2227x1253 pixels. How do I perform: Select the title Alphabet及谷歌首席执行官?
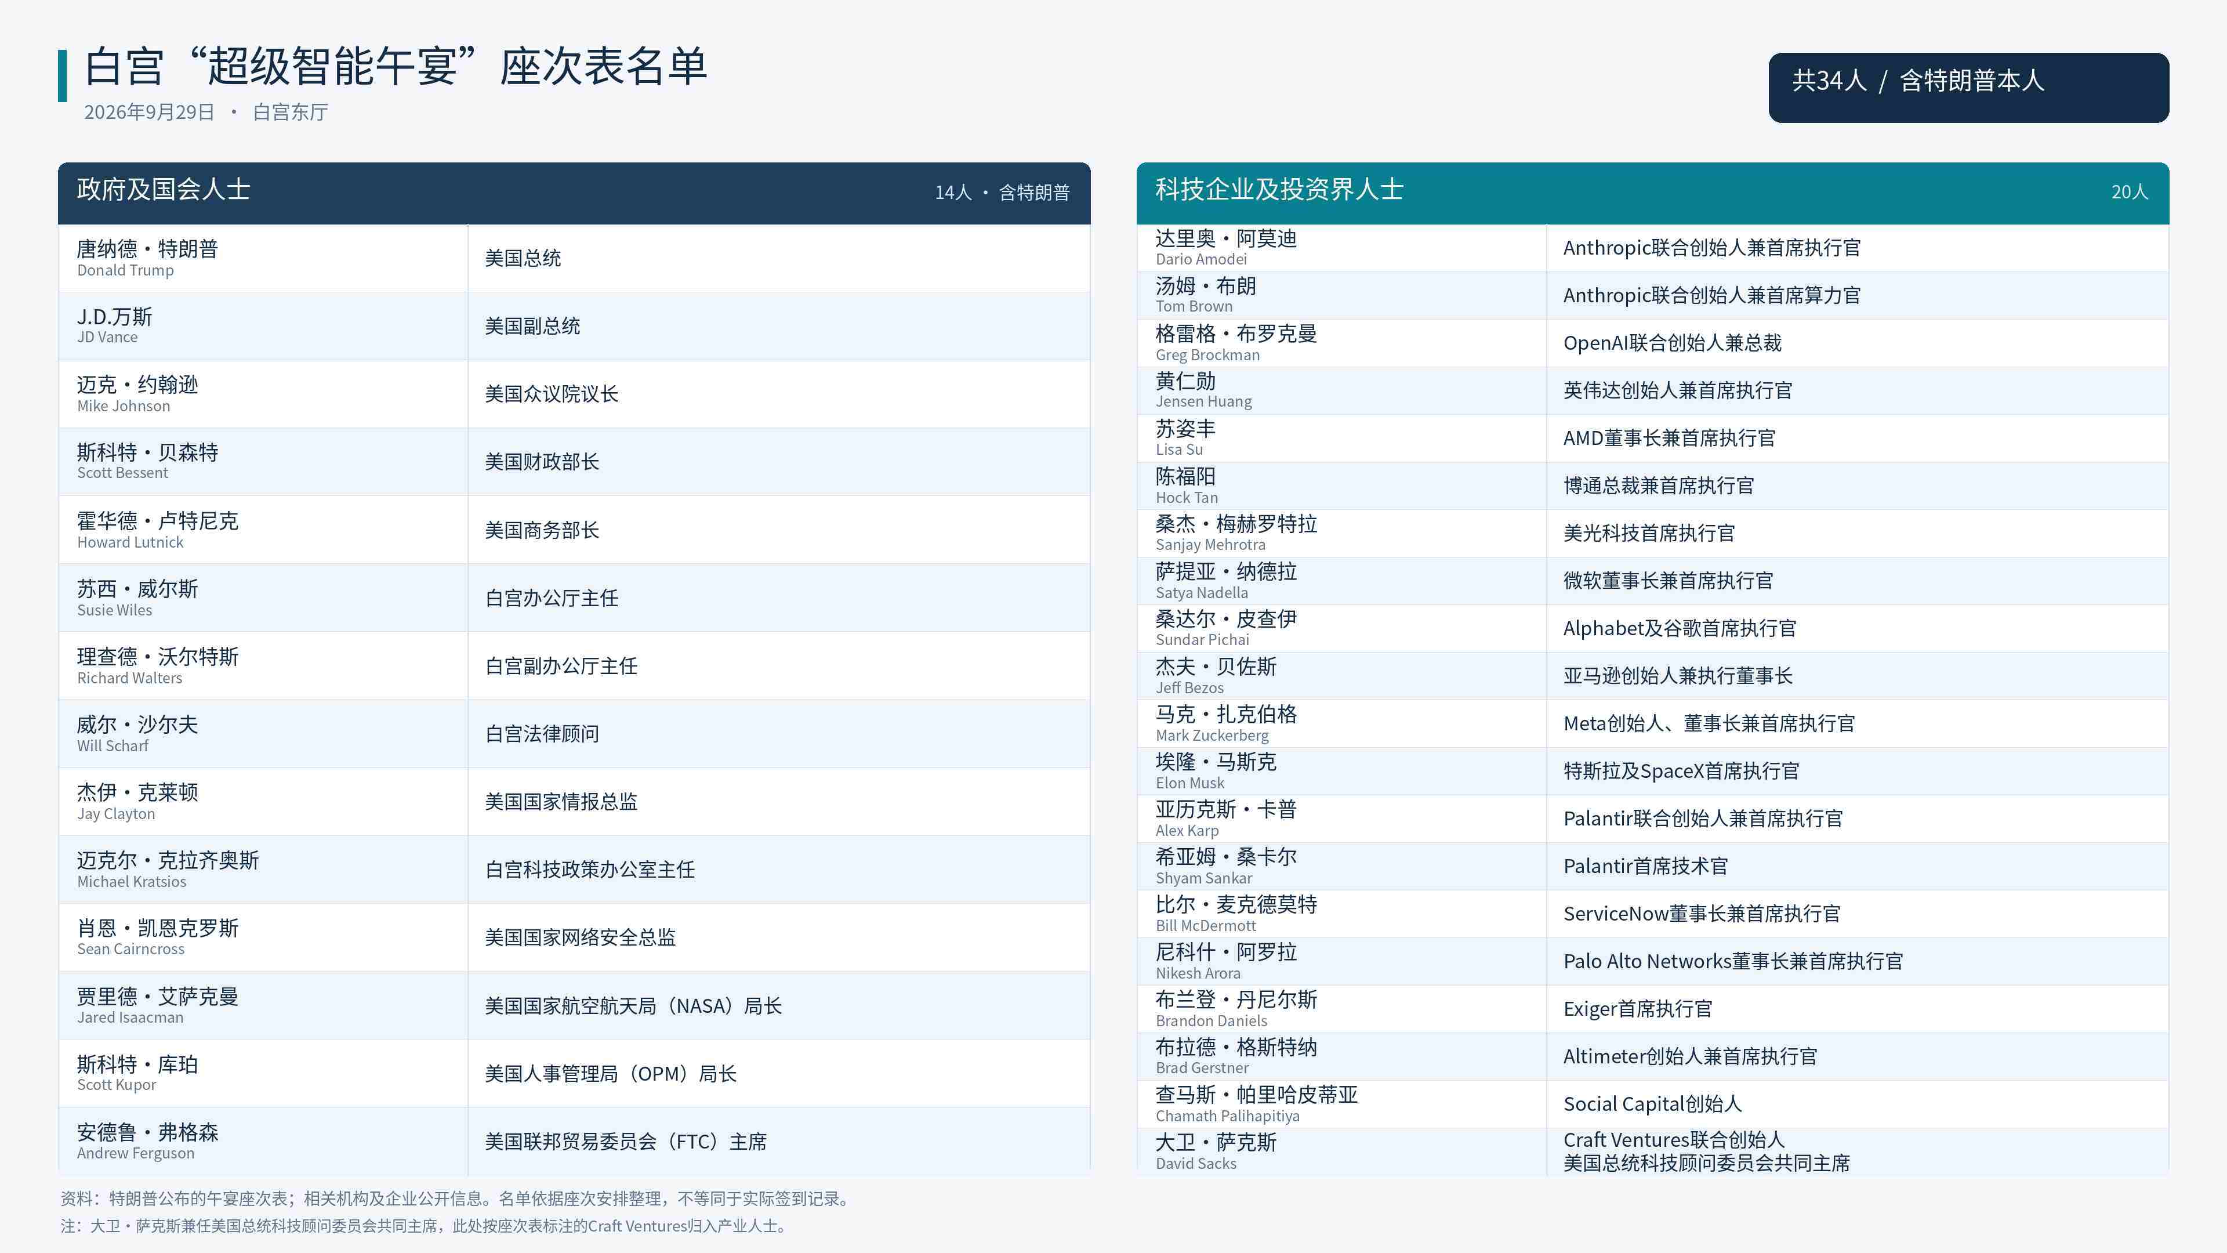pyautogui.click(x=1680, y=629)
